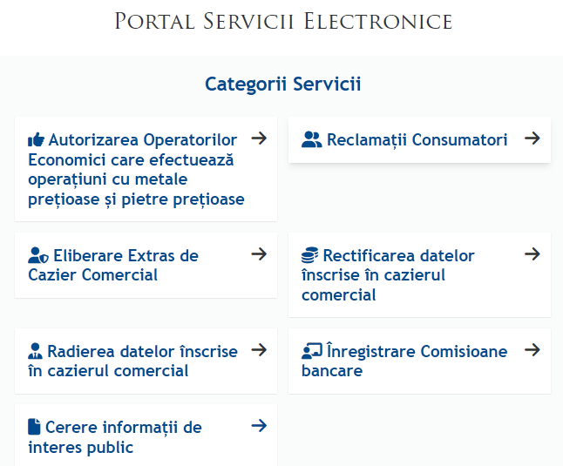Click coins icon beside Rectificarea datelor
563x466 pixels.
tap(309, 256)
